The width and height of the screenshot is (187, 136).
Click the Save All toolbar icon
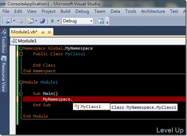[42, 21]
